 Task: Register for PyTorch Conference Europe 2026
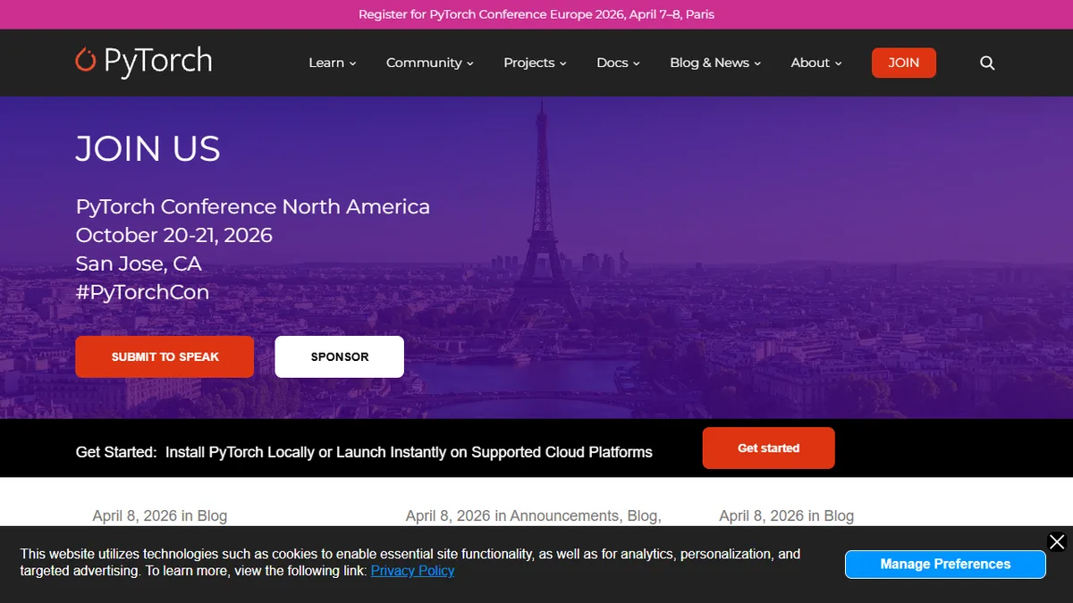point(536,14)
